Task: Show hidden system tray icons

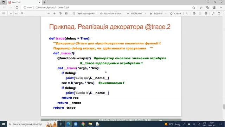Action: tap(184, 124)
